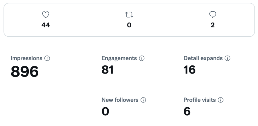Click the heart likes icon

click(x=46, y=14)
